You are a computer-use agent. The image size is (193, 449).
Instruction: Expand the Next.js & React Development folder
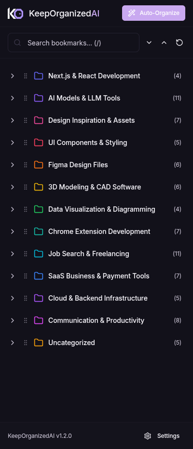12,76
